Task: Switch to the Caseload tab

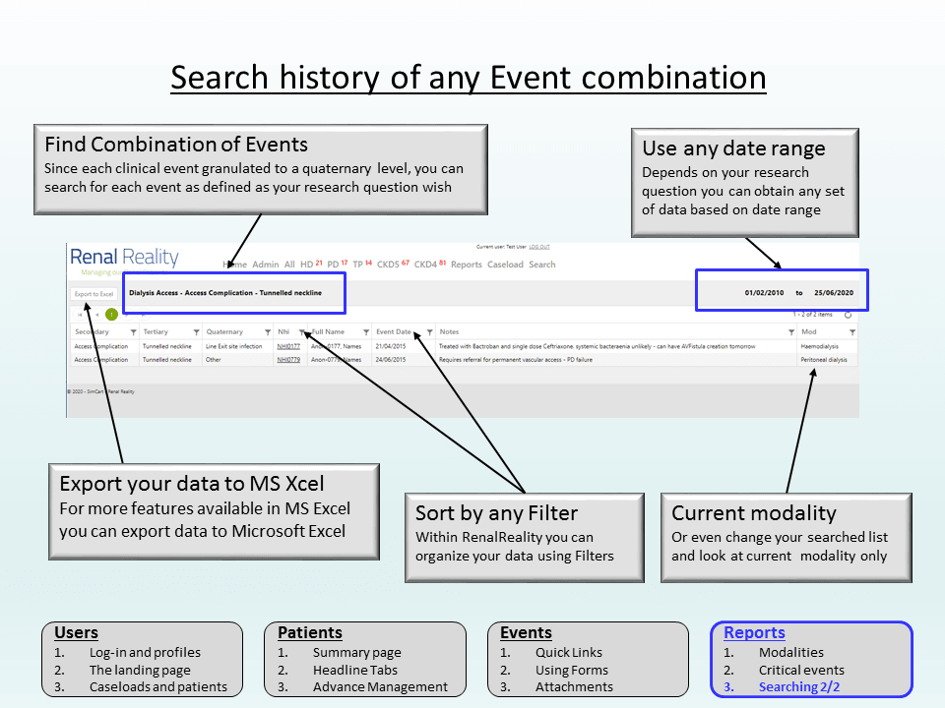Action: [506, 265]
